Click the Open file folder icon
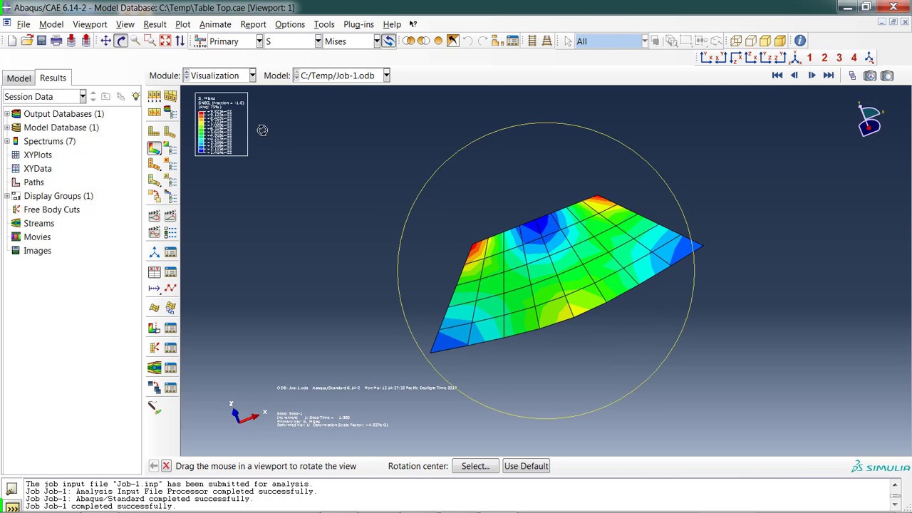Viewport: 912px width, 513px height. (x=27, y=41)
